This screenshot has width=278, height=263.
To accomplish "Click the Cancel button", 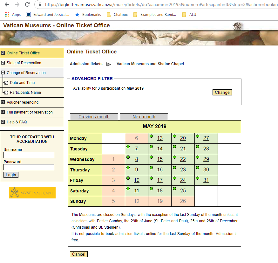I will click(x=79, y=254).
